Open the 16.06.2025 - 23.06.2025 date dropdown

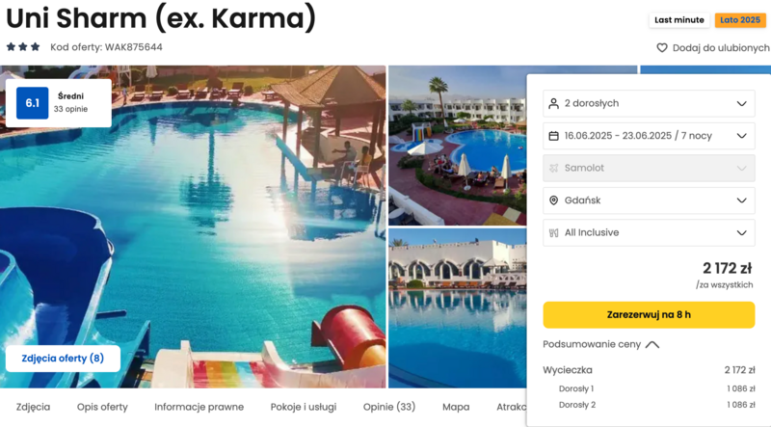tap(649, 136)
